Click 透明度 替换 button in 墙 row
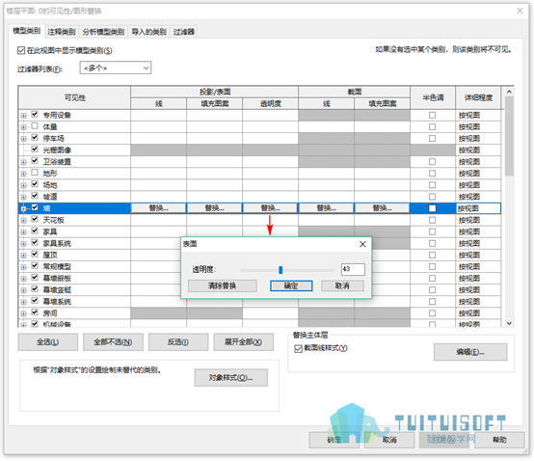Viewport: 534px width, 461px height. [270, 208]
